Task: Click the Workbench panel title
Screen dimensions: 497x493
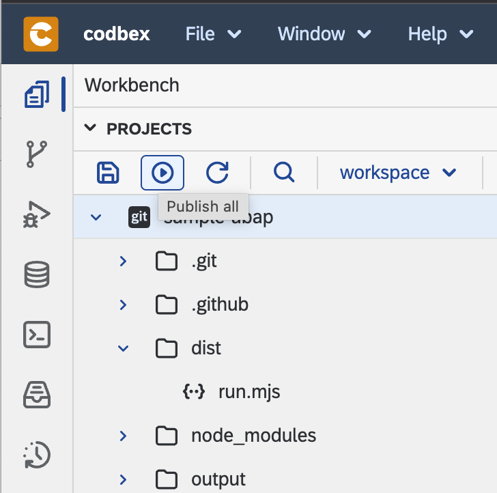Action: point(132,85)
